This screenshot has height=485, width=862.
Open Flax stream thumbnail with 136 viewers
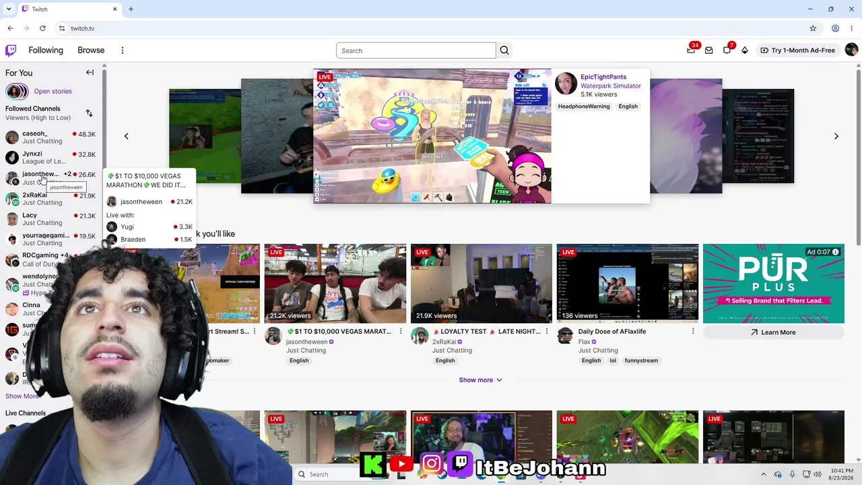(x=628, y=284)
